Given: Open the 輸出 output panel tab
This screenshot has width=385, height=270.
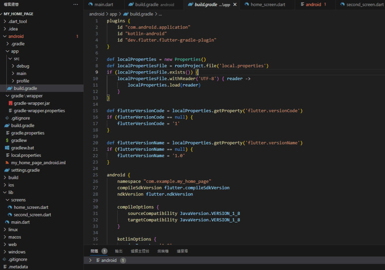Looking at the screenshot, I should tap(119, 251).
